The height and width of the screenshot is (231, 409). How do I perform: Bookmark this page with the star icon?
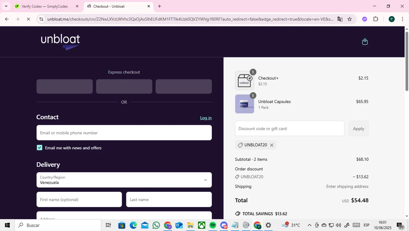(350, 19)
